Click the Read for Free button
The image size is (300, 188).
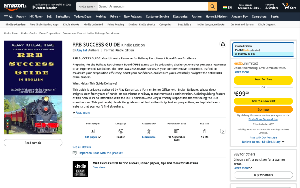pyautogui.click(x=263, y=80)
